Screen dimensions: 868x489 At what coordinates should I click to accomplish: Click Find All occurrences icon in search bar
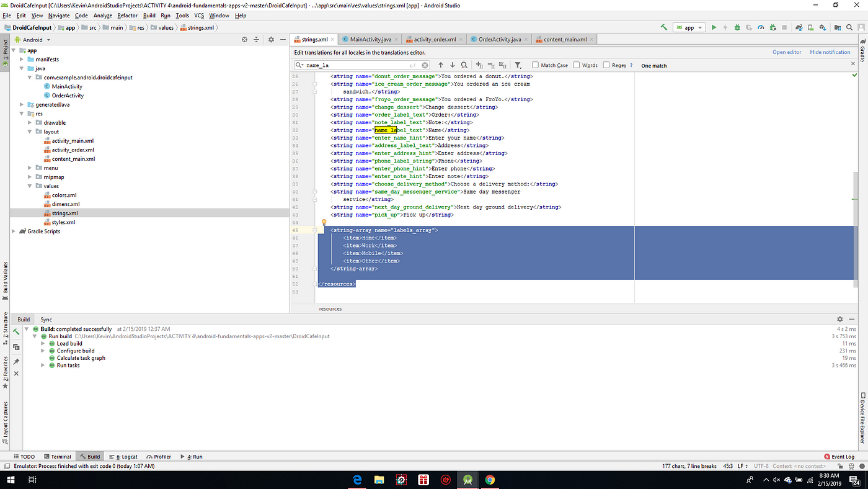point(464,65)
